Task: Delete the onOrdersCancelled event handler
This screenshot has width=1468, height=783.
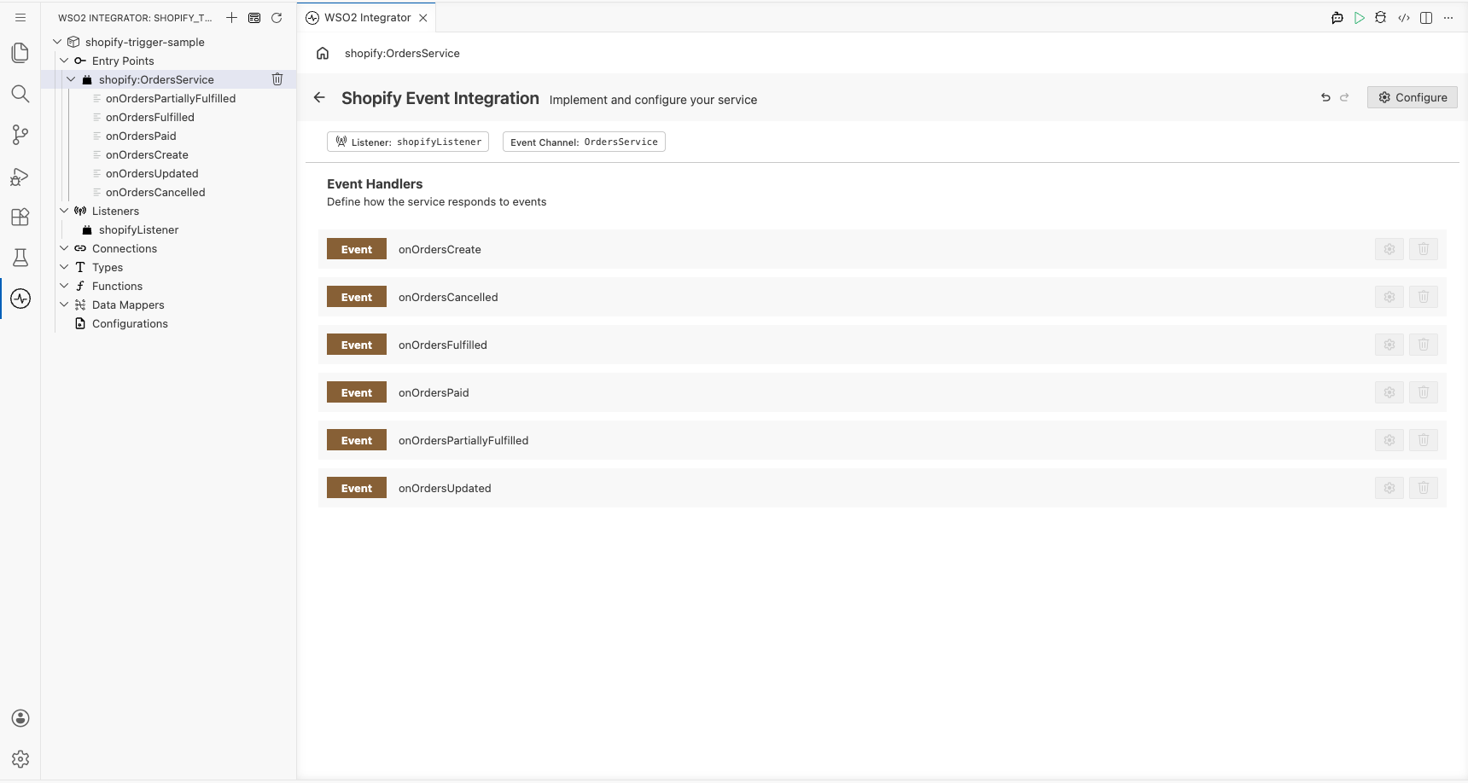Action: pos(1424,297)
